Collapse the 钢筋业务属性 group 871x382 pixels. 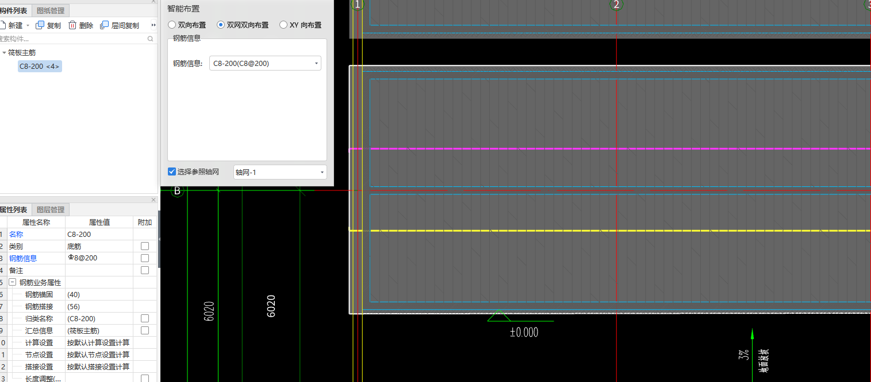[12, 282]
